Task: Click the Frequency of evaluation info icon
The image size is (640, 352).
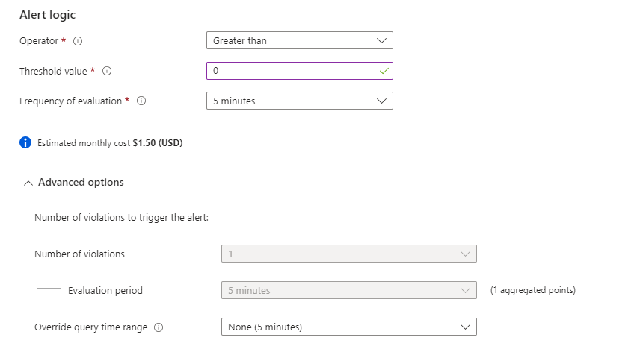Action: click(x=141, y=101)
